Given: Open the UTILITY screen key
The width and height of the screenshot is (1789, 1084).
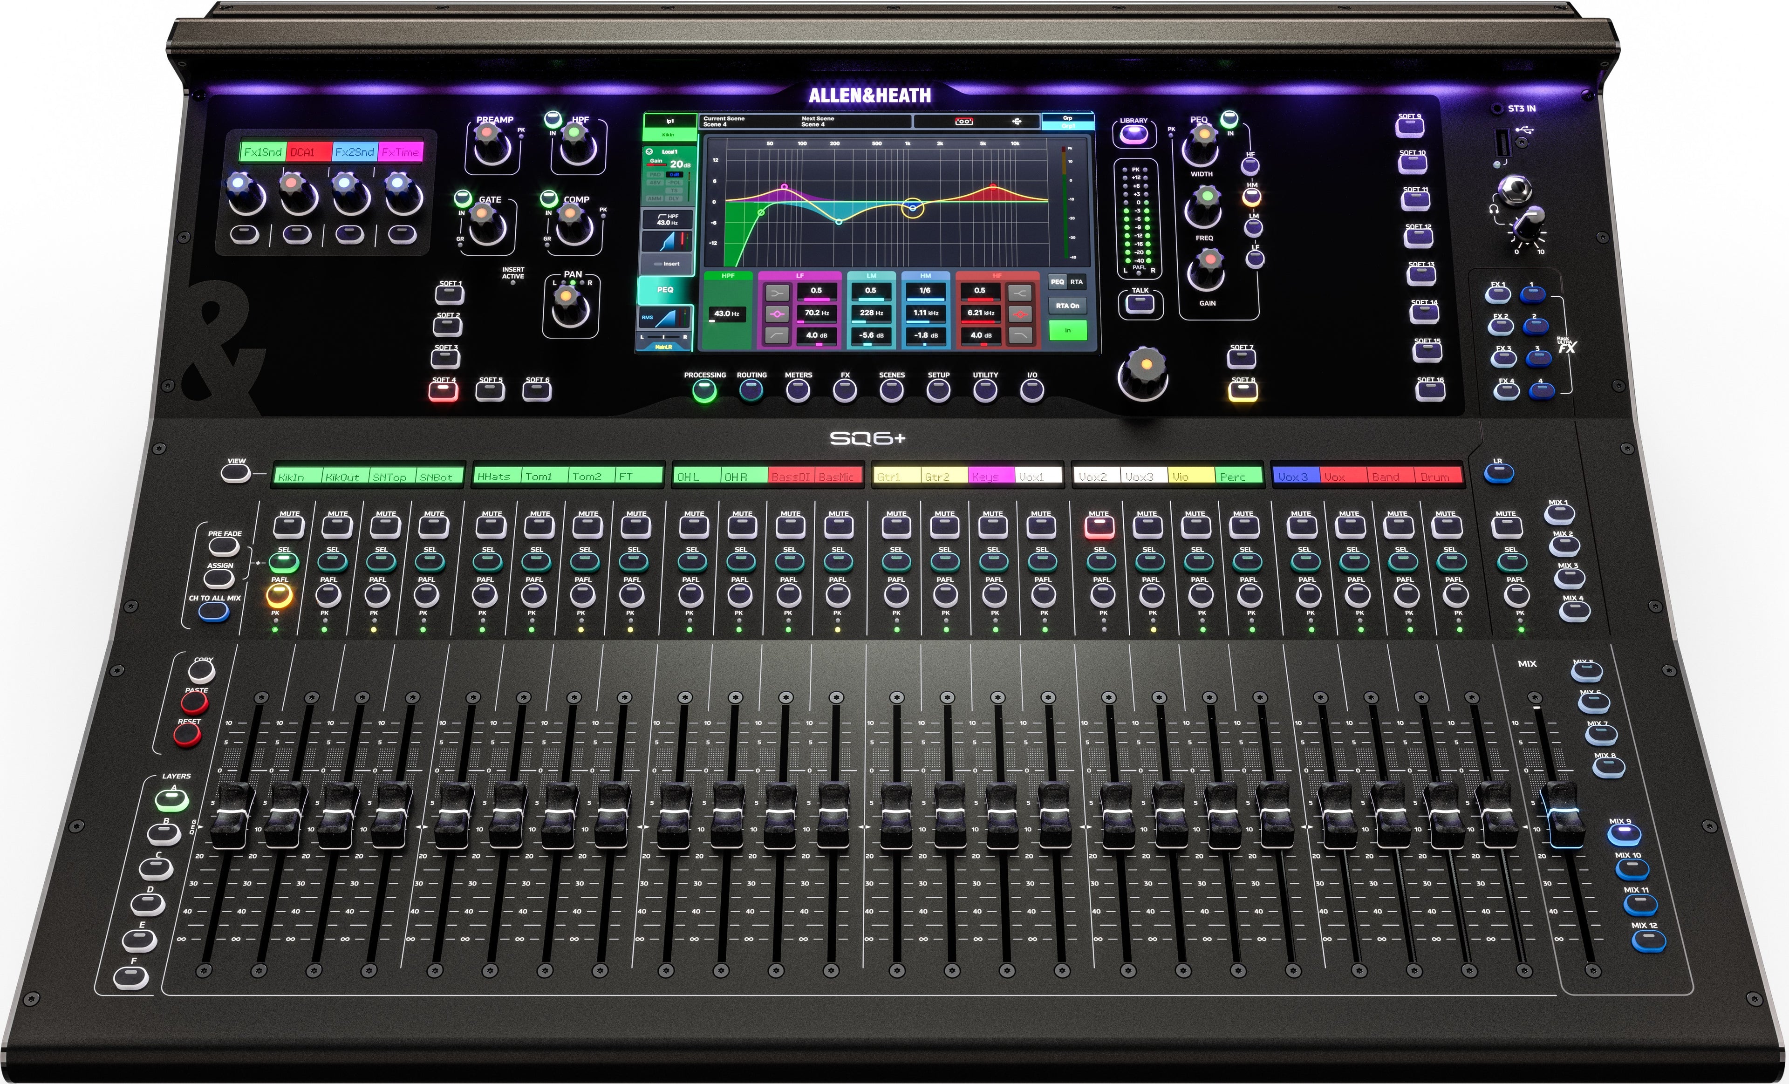Looking at the screenshot, I should (985, 391).
